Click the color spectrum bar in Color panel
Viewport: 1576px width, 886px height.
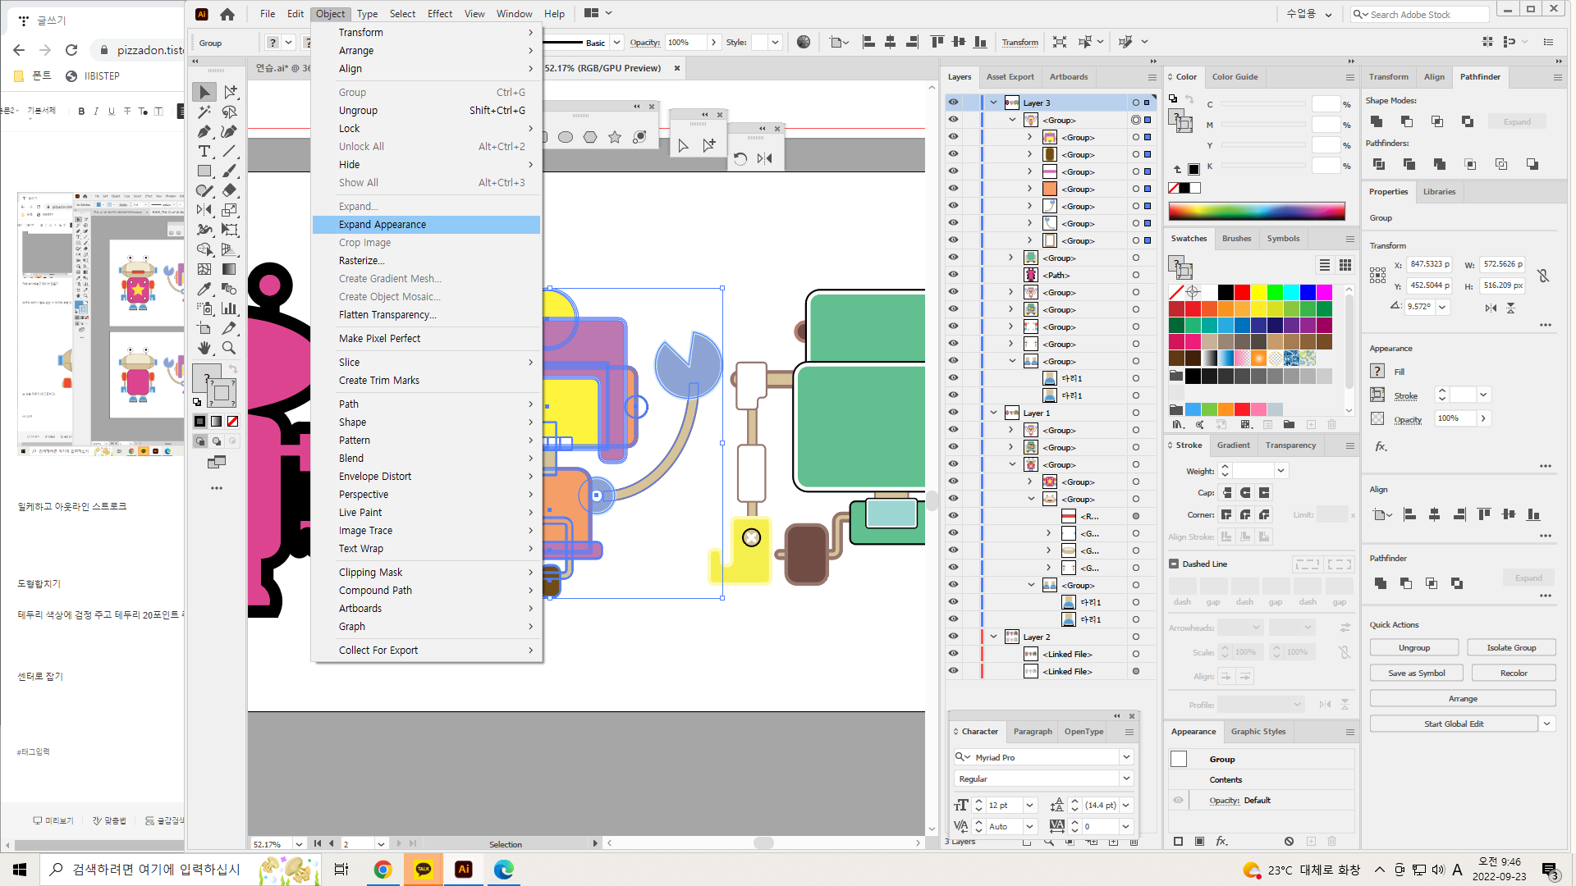[1257, 211]
